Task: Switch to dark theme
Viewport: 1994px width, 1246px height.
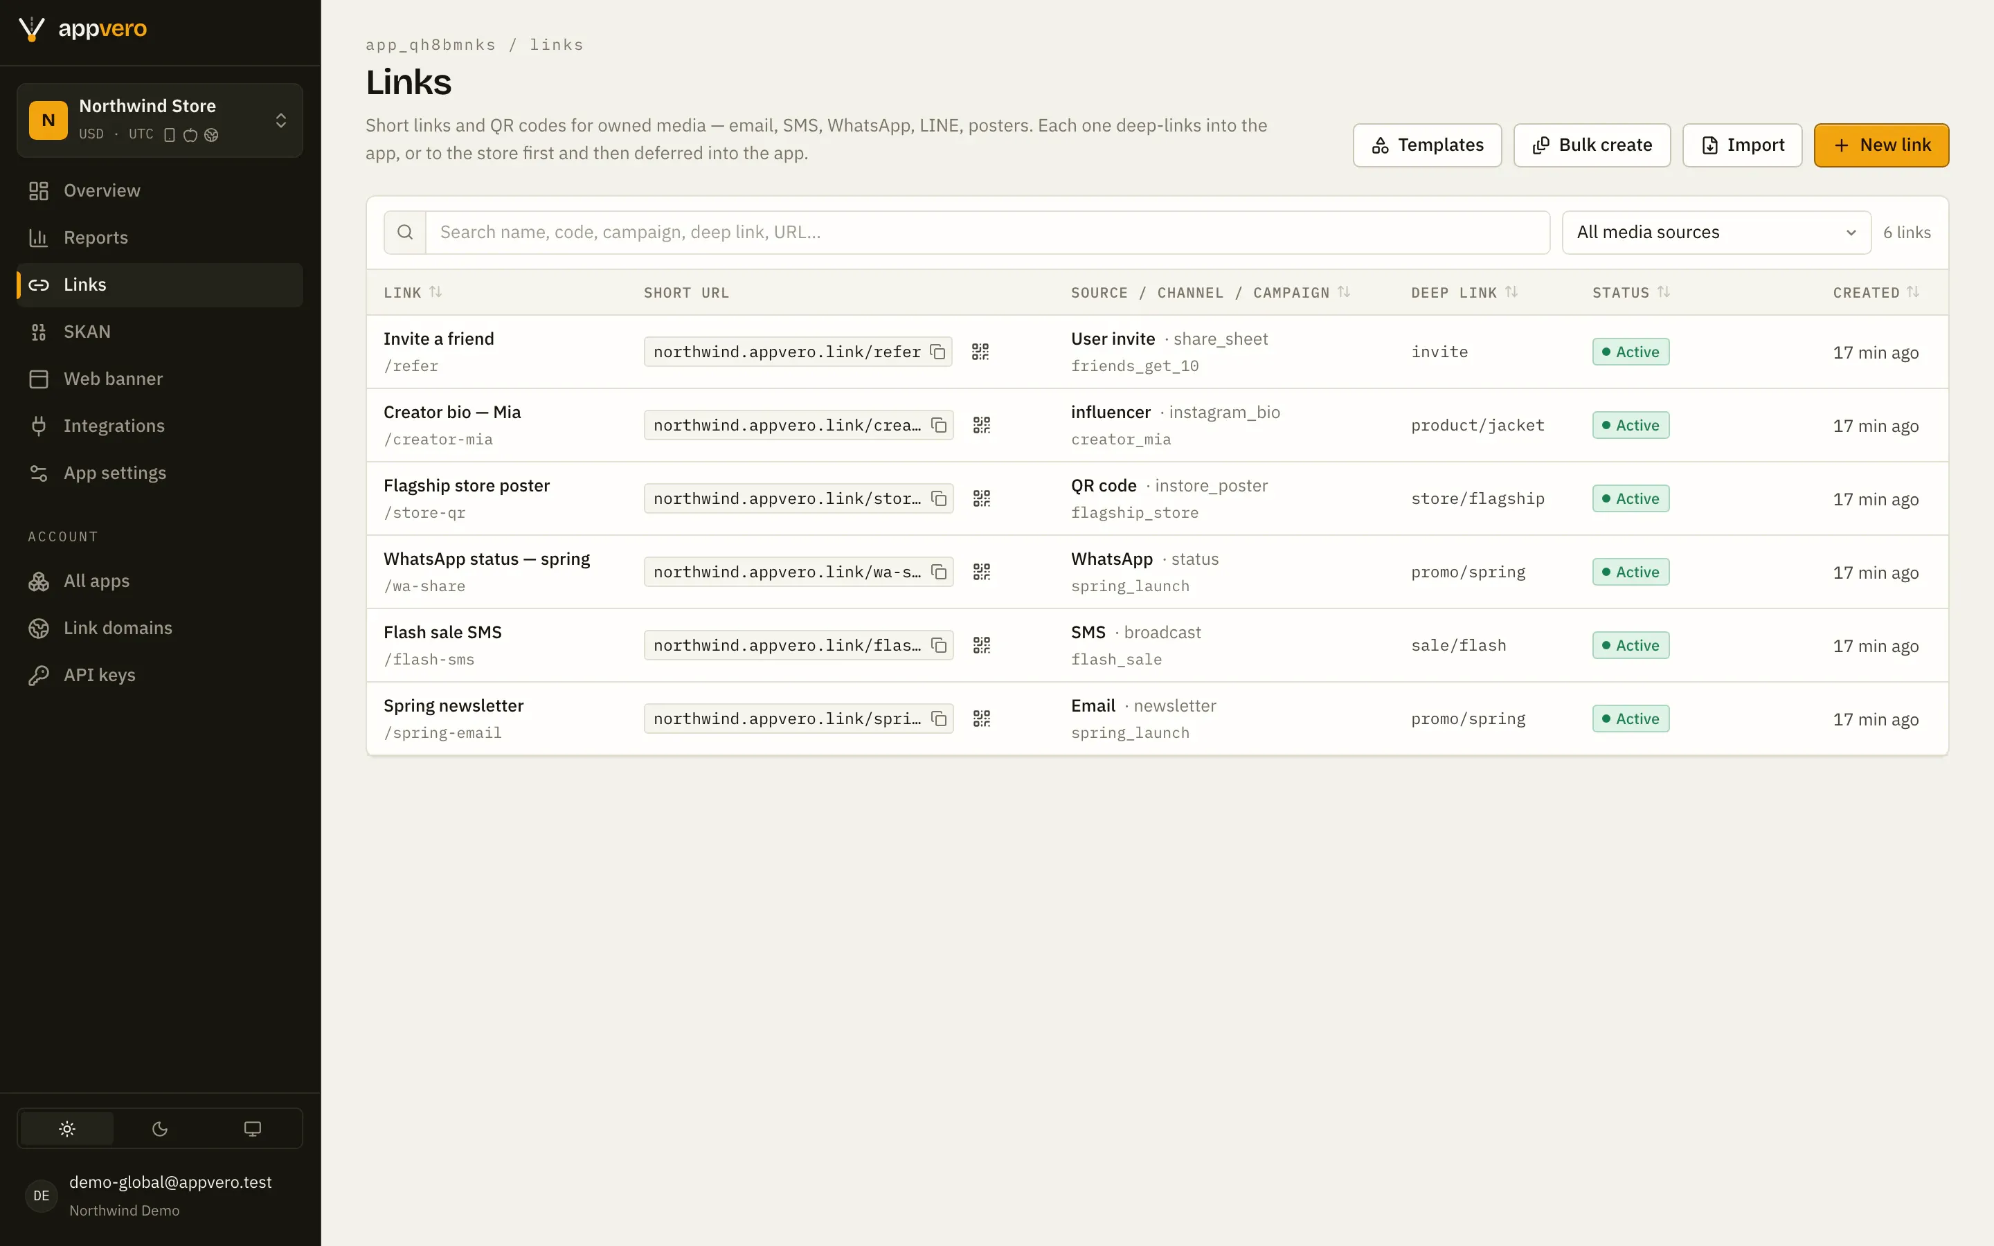Action: click(160, 1129)
